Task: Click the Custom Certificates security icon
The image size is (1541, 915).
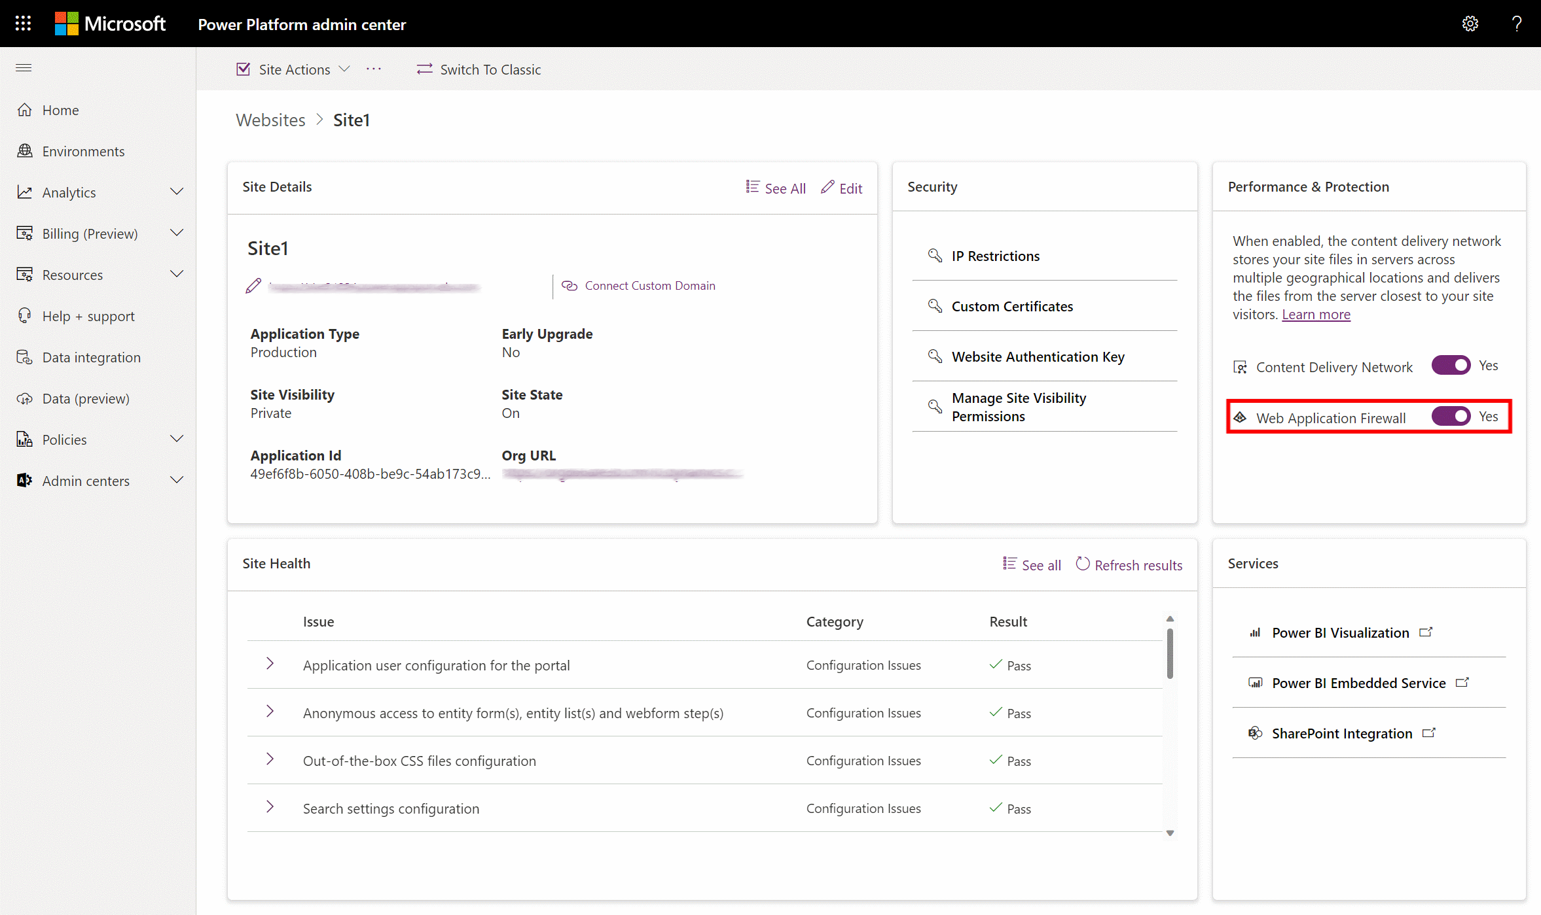Action: click(x=934, y=305)
